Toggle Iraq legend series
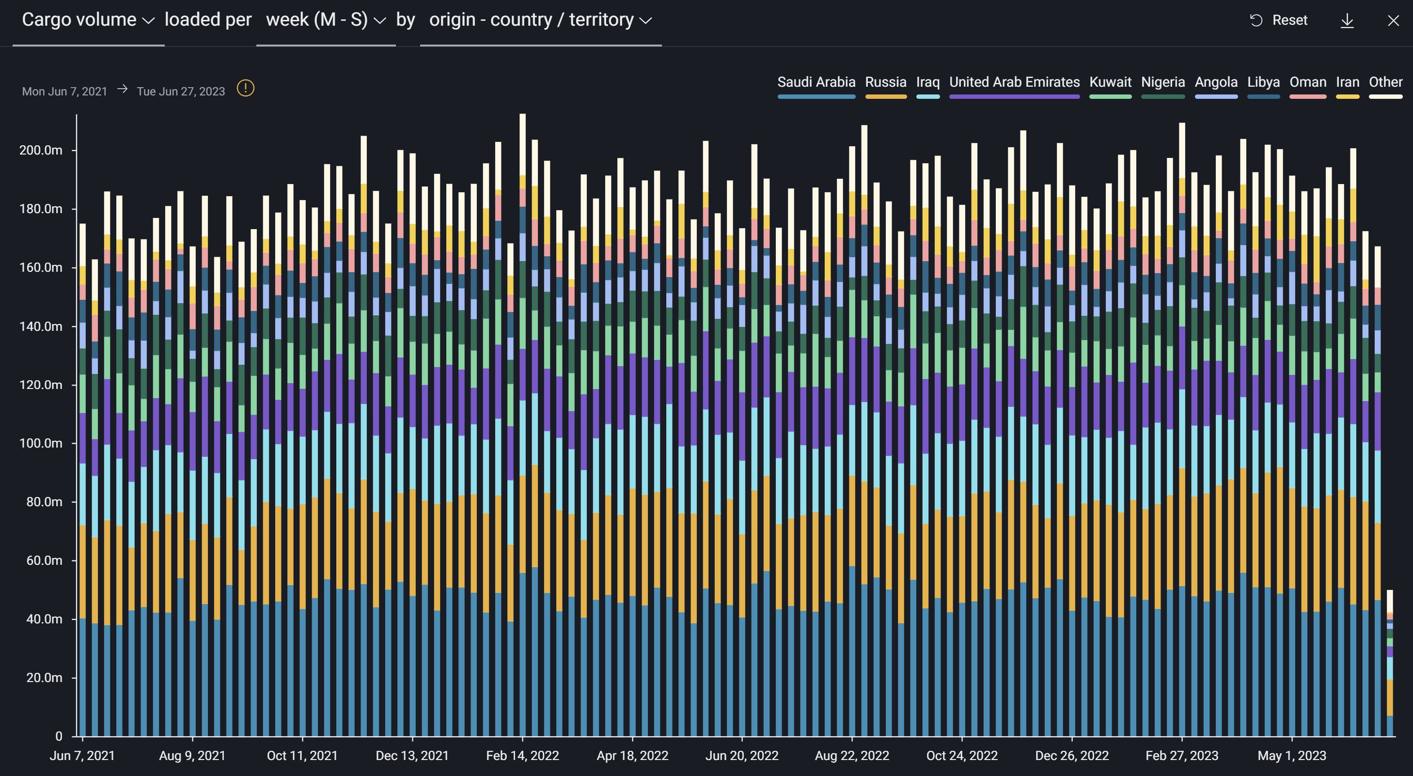Screen dimensions: 1413x776 point(927,86)
